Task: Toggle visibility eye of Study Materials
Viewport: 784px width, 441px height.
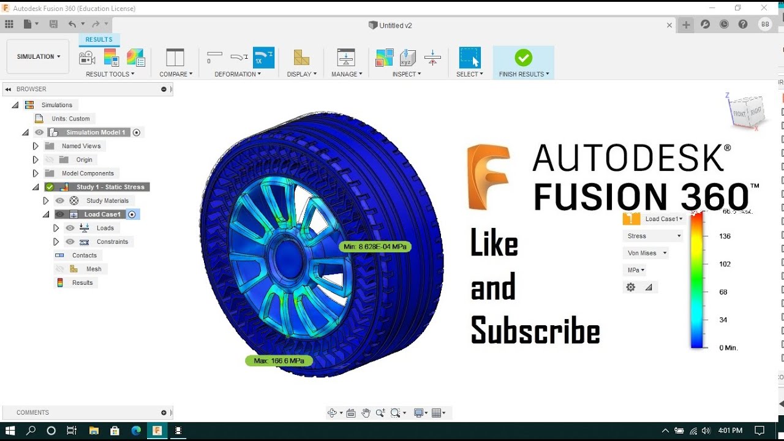Action: [x=60, y=200]
